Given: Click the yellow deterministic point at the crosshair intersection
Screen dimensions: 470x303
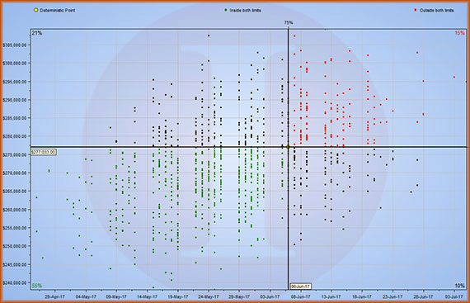Looking at the screenshot, I should (288, 147).
